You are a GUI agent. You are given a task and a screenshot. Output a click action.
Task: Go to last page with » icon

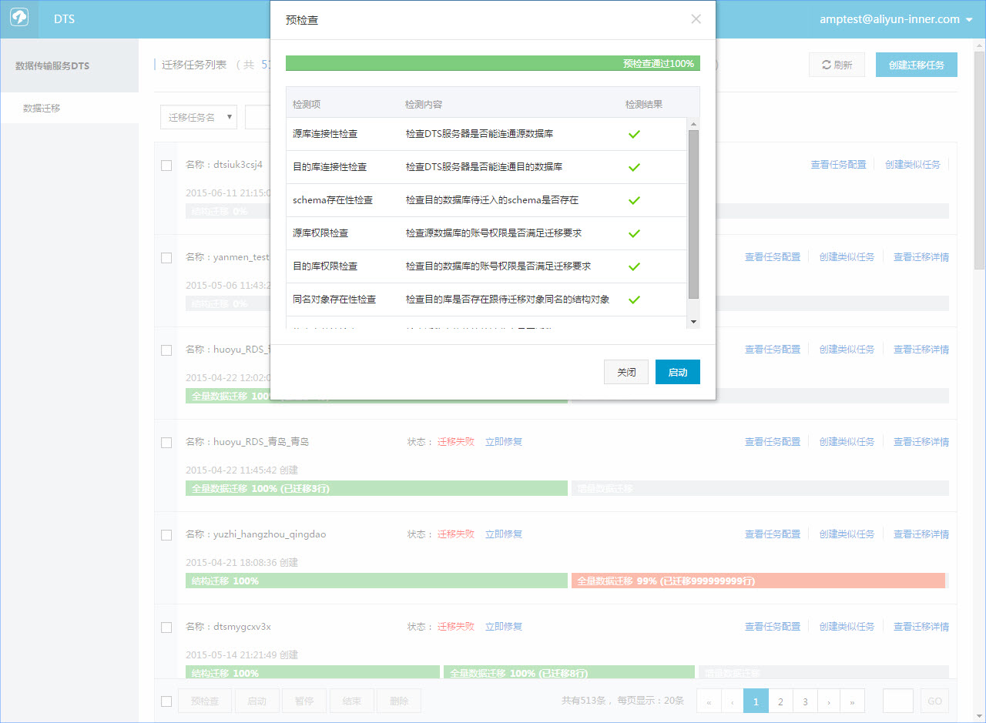click(853, 701)
